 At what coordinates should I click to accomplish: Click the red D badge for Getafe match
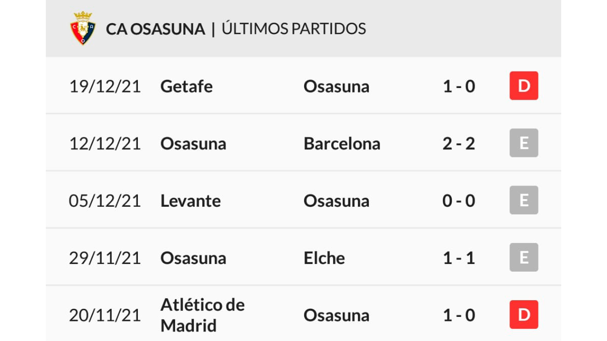coord(524,86)
